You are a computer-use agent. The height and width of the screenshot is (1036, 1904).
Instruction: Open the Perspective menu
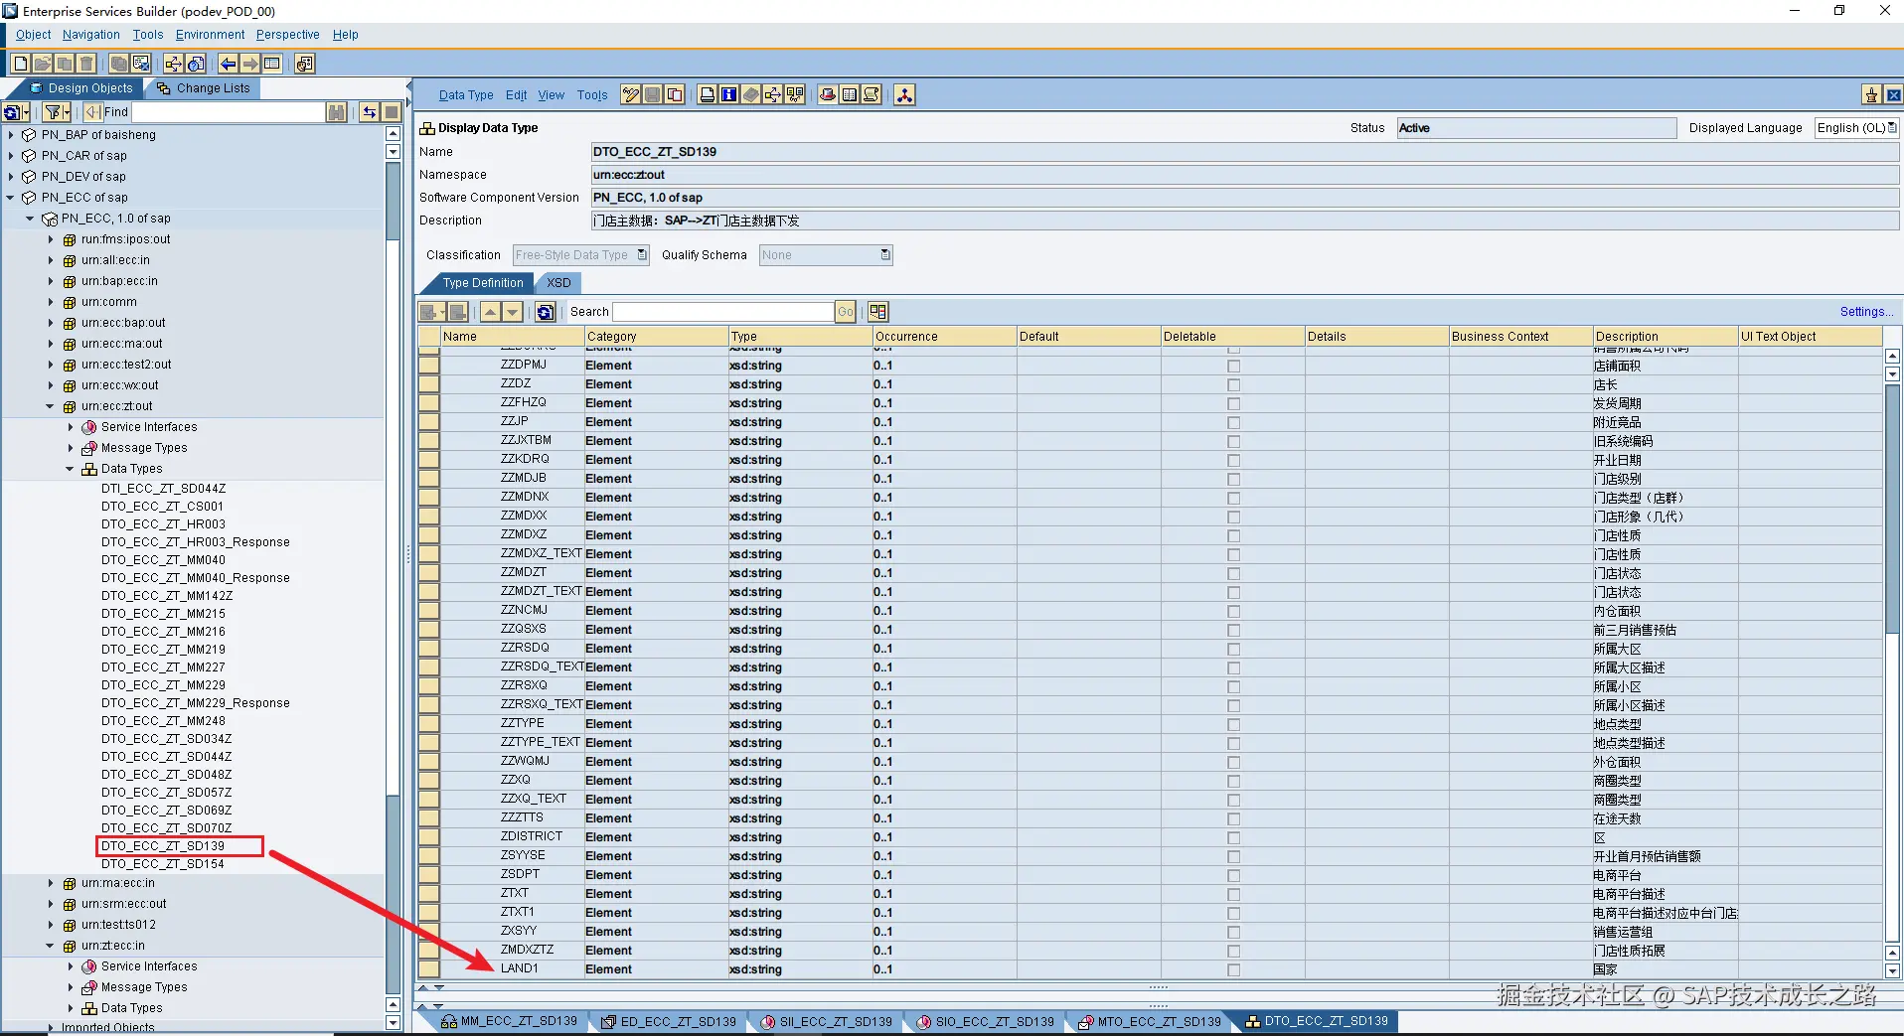pos(288,35)
